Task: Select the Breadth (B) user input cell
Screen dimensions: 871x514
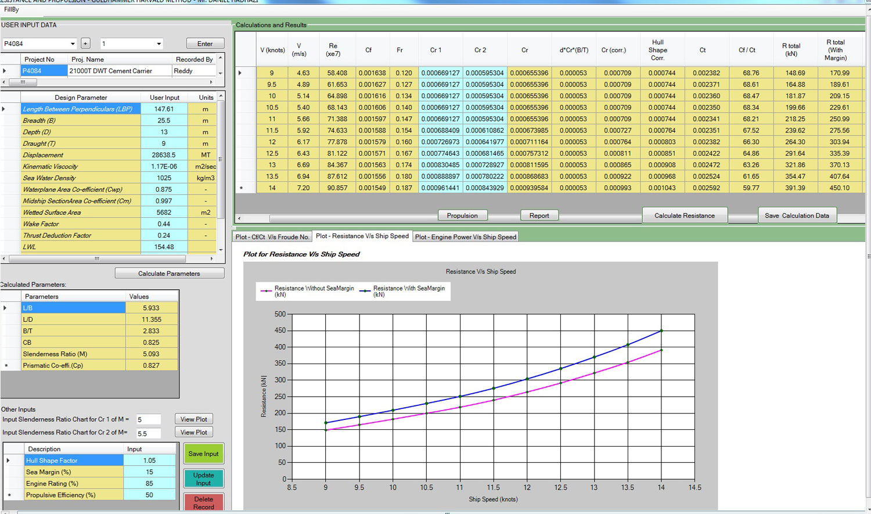Action: pos(164,120)
